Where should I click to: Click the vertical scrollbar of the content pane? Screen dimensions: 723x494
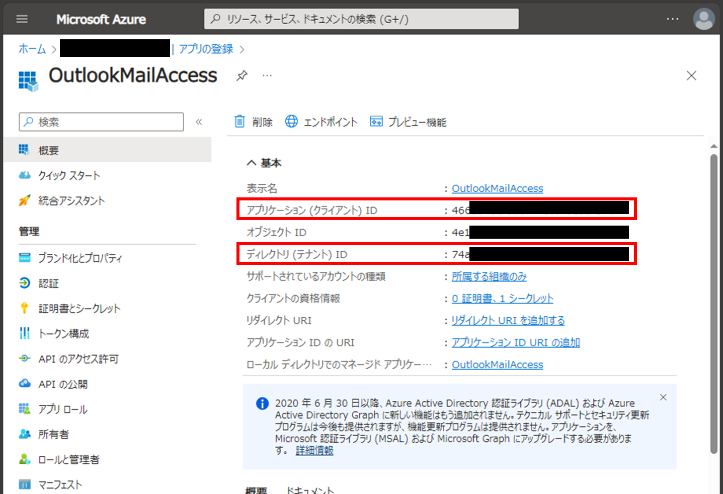point(713,304)
